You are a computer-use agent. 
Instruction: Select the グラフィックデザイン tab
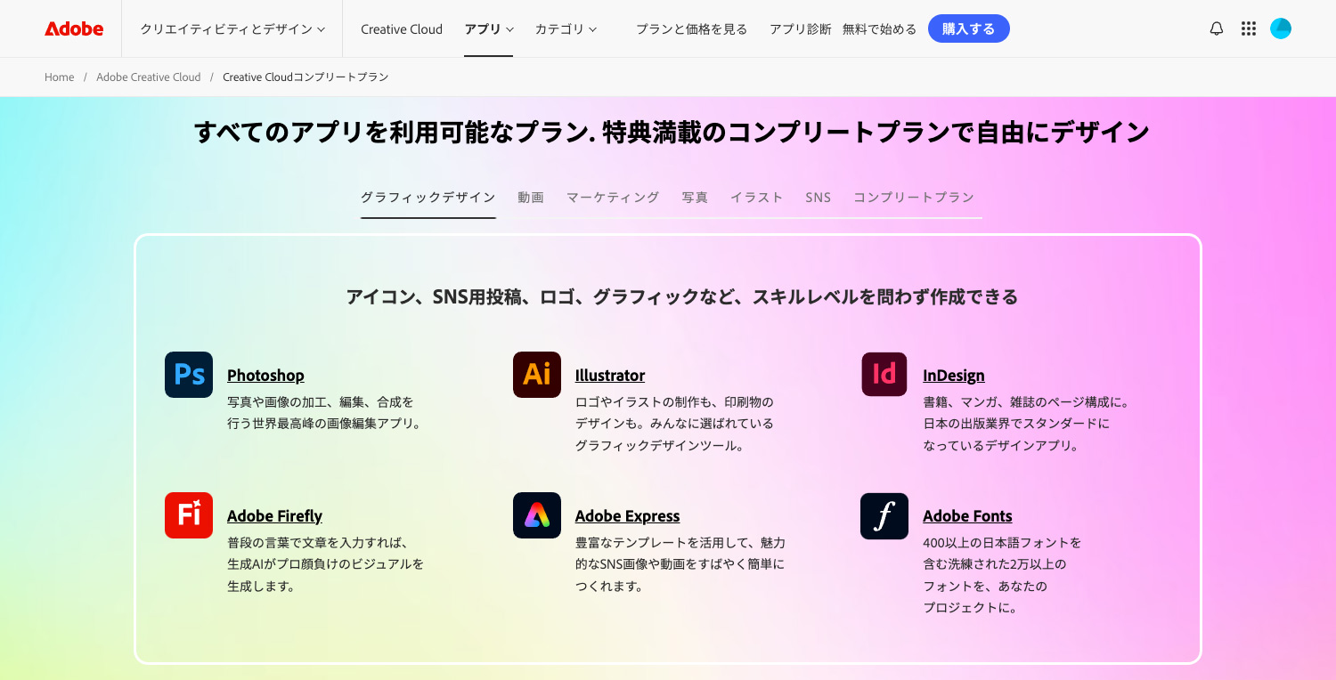click(x=428, y=198)
